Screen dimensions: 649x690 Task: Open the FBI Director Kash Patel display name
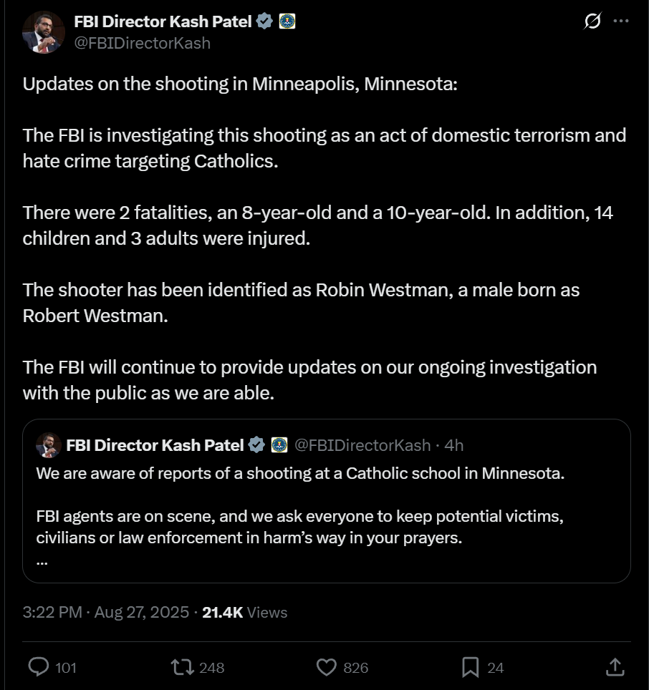163,21
